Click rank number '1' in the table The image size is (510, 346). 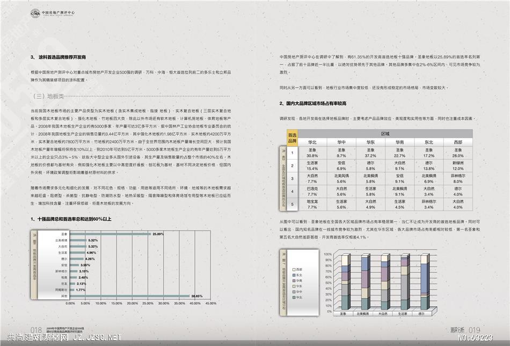293,153
